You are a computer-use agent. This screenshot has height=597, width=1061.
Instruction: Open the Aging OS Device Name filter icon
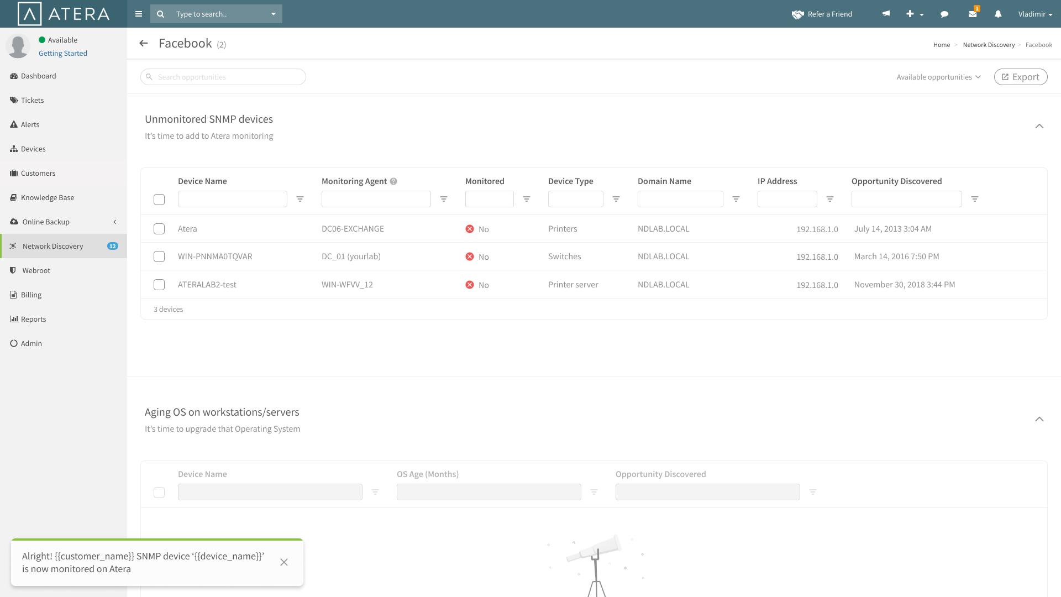375,492
